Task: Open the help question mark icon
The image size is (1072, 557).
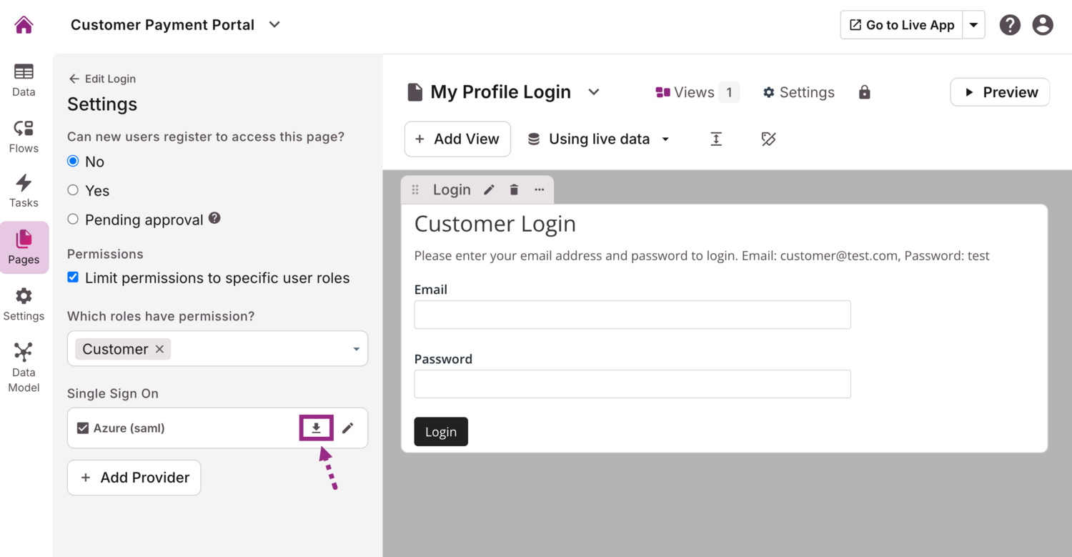Action: (x=1009, y=25)
